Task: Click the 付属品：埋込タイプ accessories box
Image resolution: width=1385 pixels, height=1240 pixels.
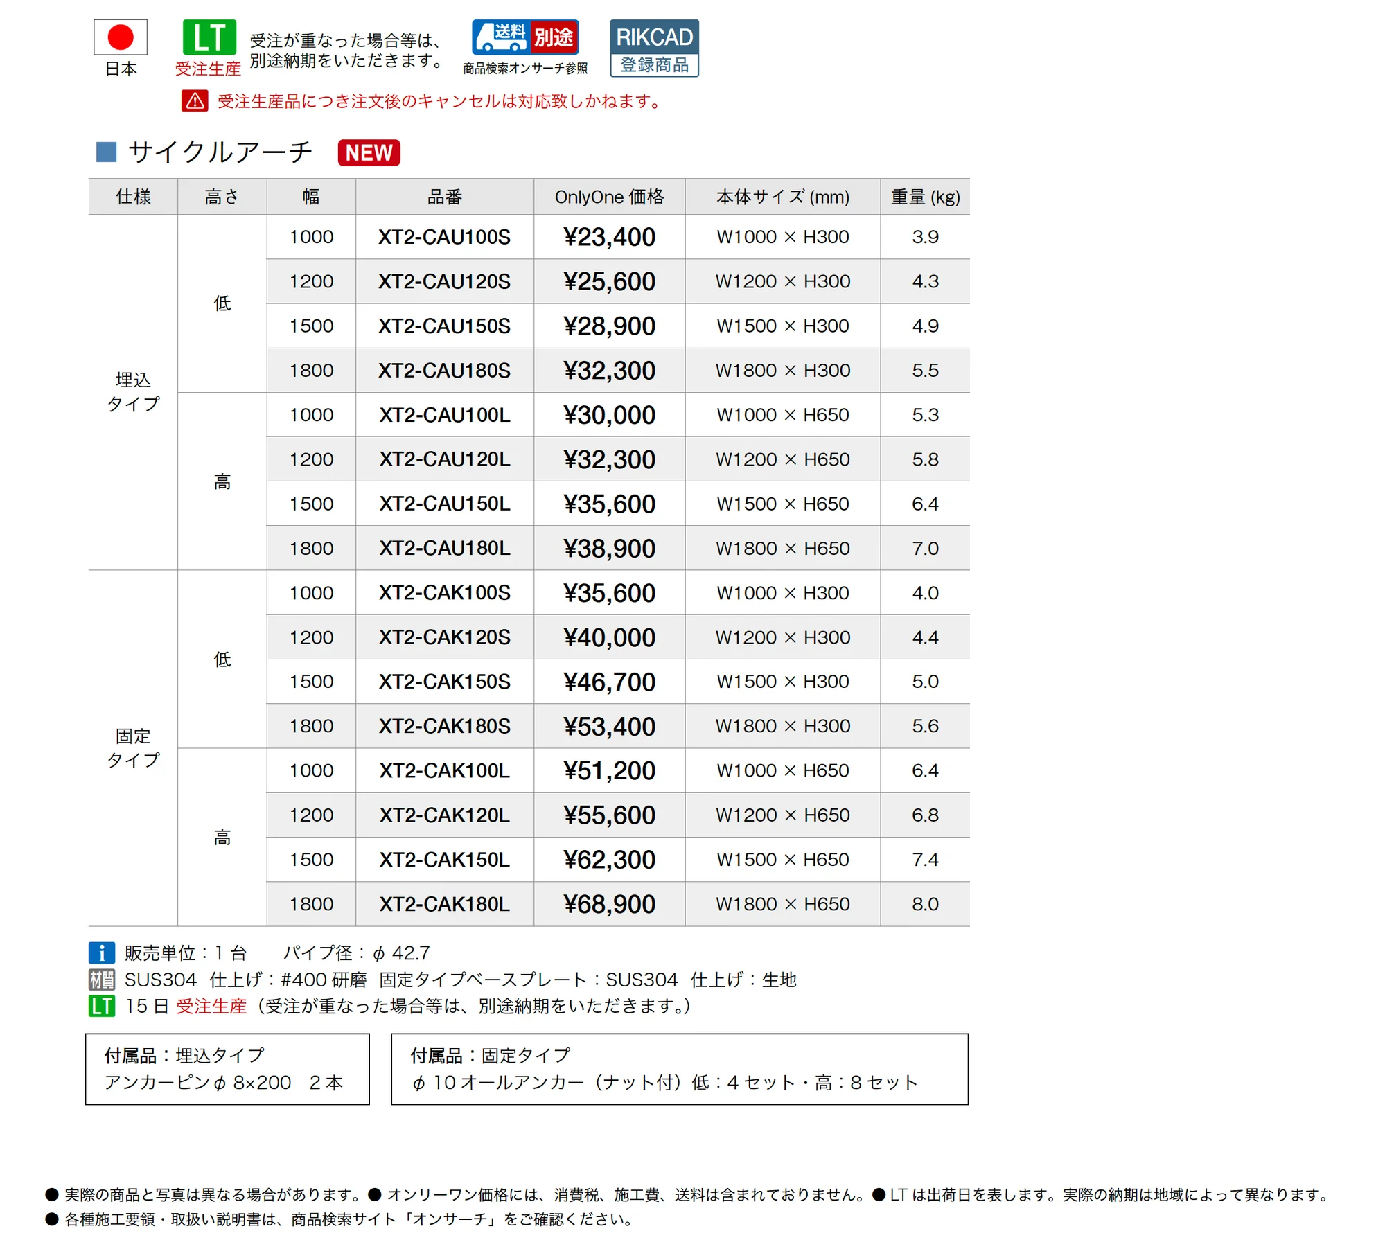Action: click(x=227, y=1069)
